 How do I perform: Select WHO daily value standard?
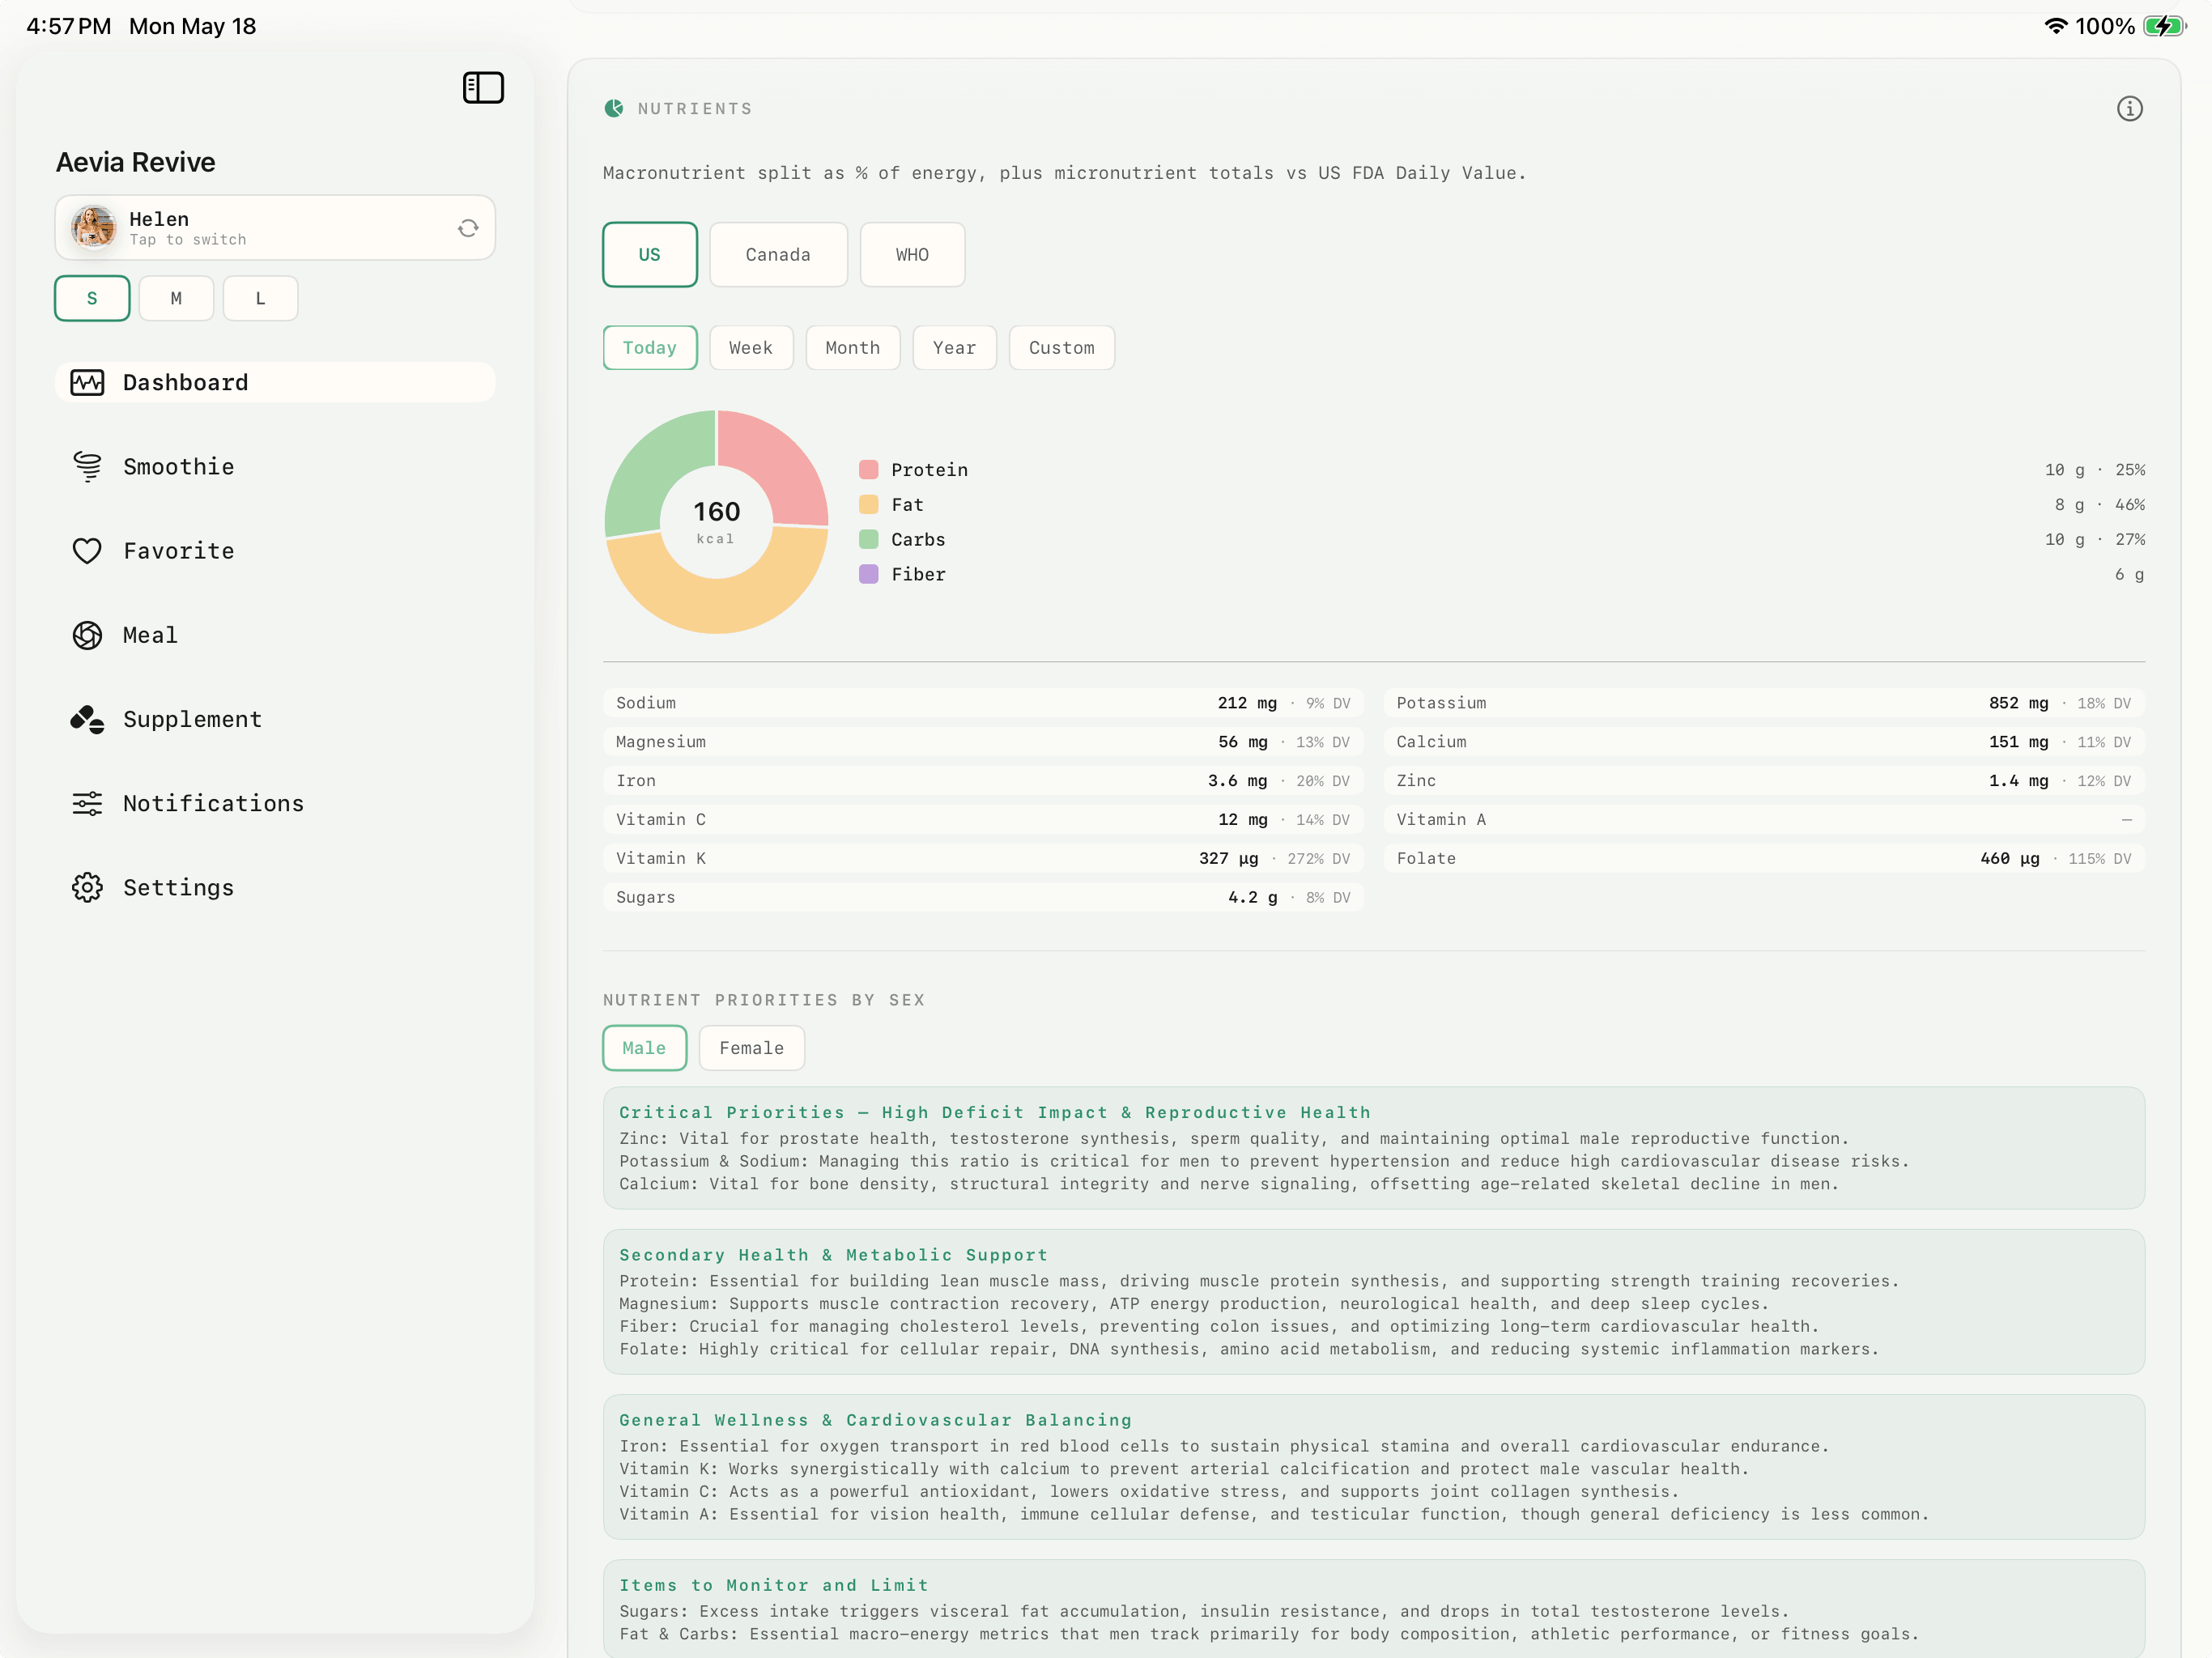pyautogui.click(x=912, y=254)
